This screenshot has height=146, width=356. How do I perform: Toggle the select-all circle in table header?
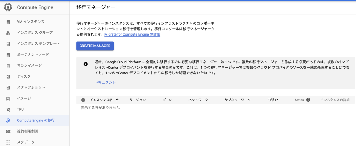click(x=83, y=100)
